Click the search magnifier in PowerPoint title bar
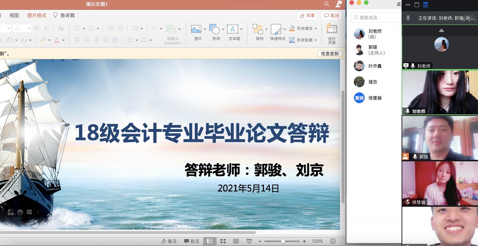The height and width of the screenshot is (246, 478). pos(327,4)
